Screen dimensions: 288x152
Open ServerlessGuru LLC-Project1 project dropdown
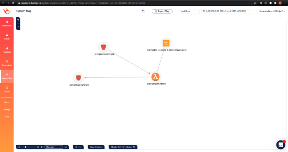pyautogui.click(x=272, y=11)
